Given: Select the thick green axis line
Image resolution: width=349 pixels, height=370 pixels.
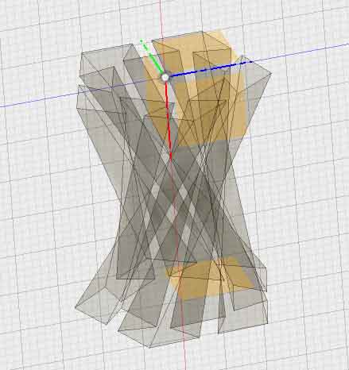Looking at the screenshot, I should (152, 56).
